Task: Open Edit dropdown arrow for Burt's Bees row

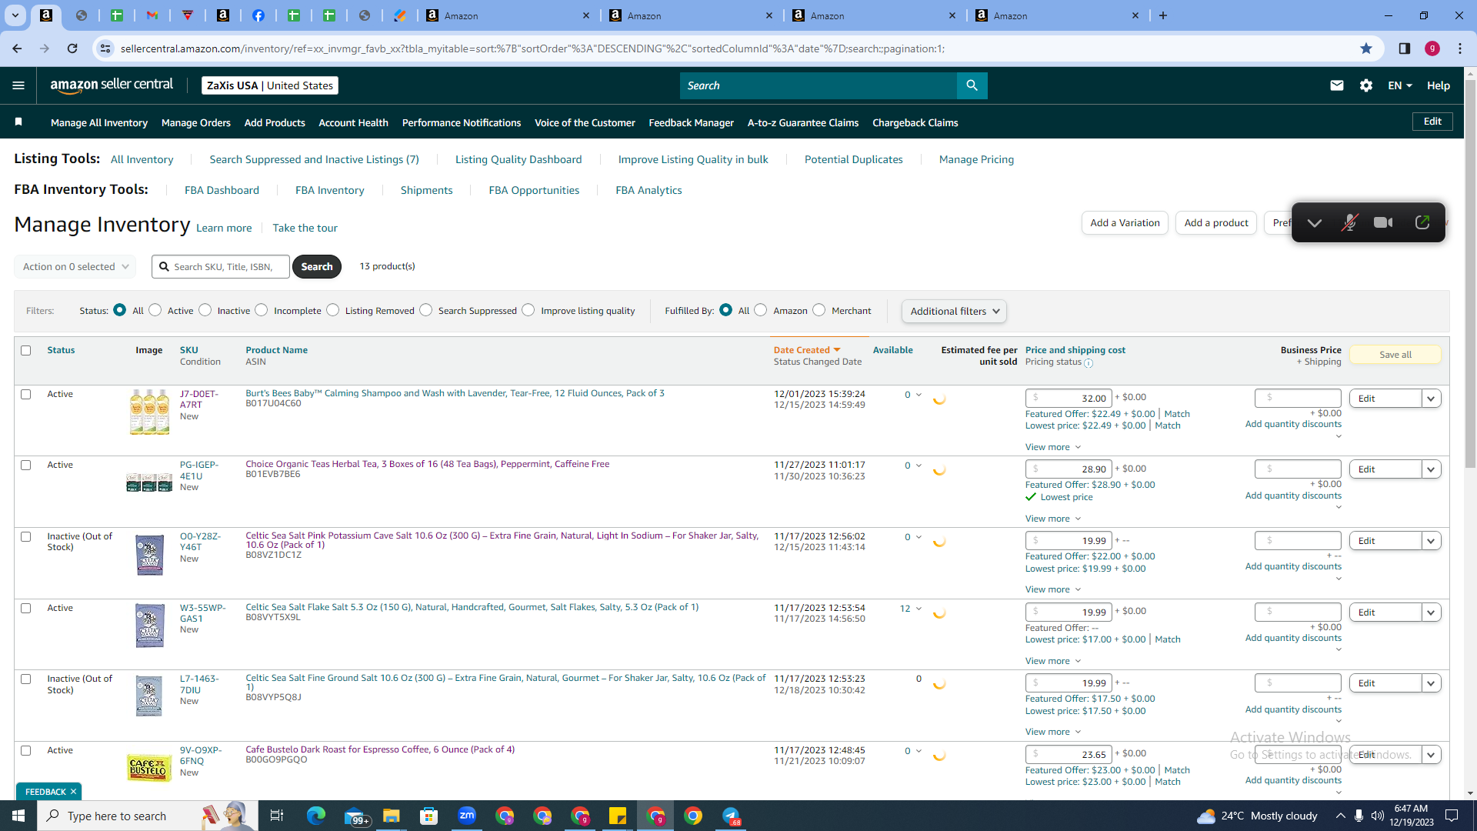Action: tap(1431, 399)
